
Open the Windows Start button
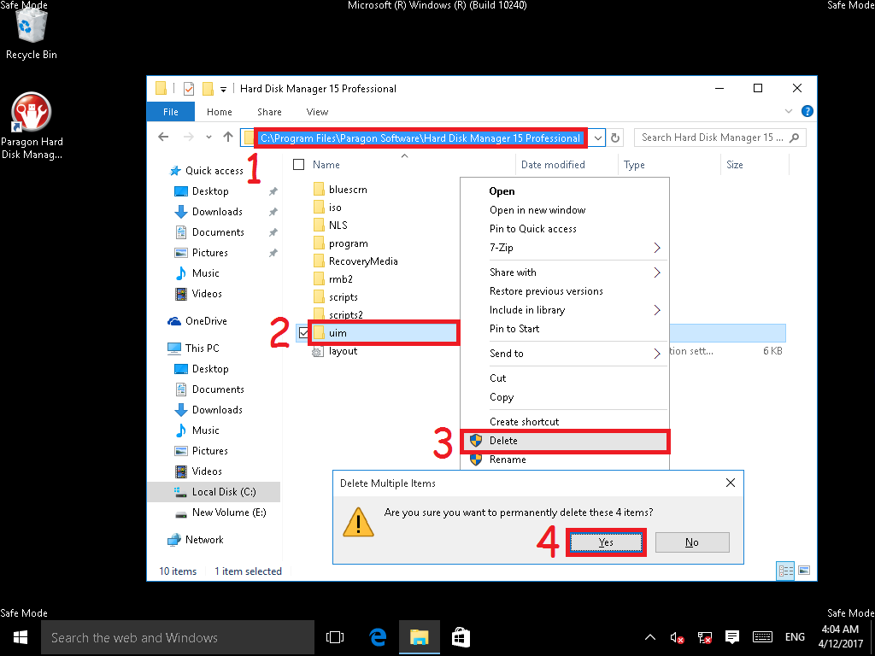pos(21,637)
